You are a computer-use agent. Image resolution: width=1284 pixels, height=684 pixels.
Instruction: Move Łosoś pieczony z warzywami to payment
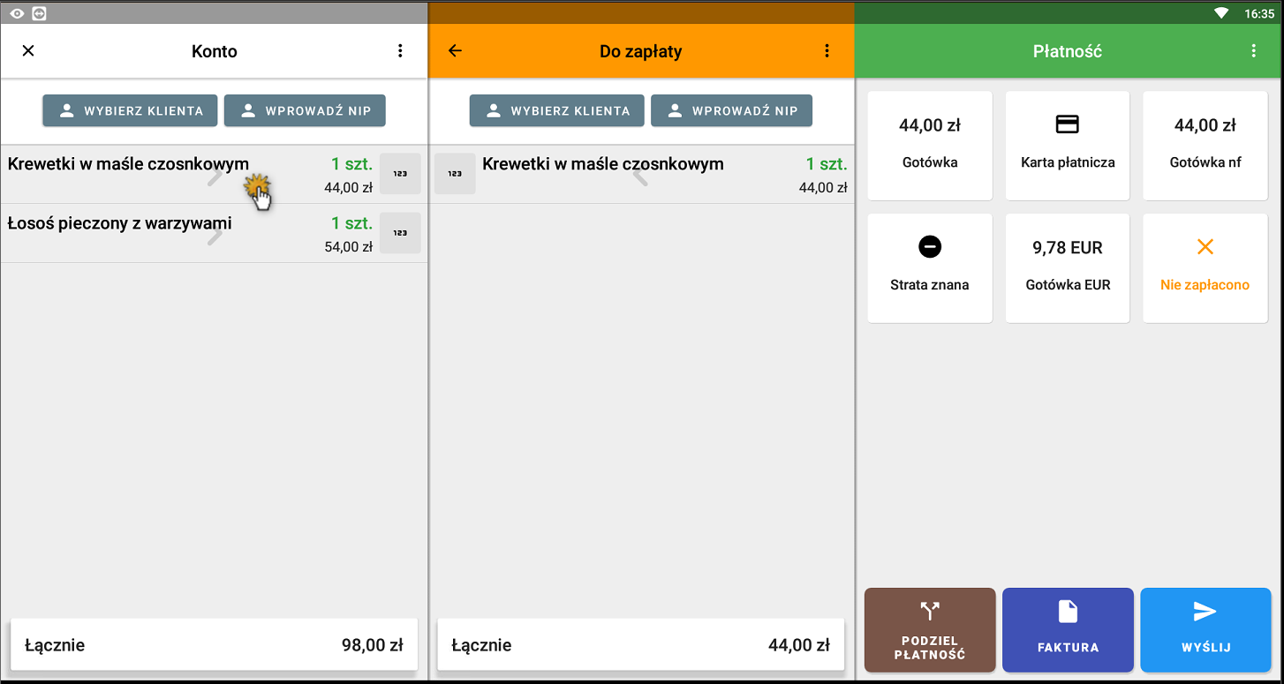(x=177, y=234)
